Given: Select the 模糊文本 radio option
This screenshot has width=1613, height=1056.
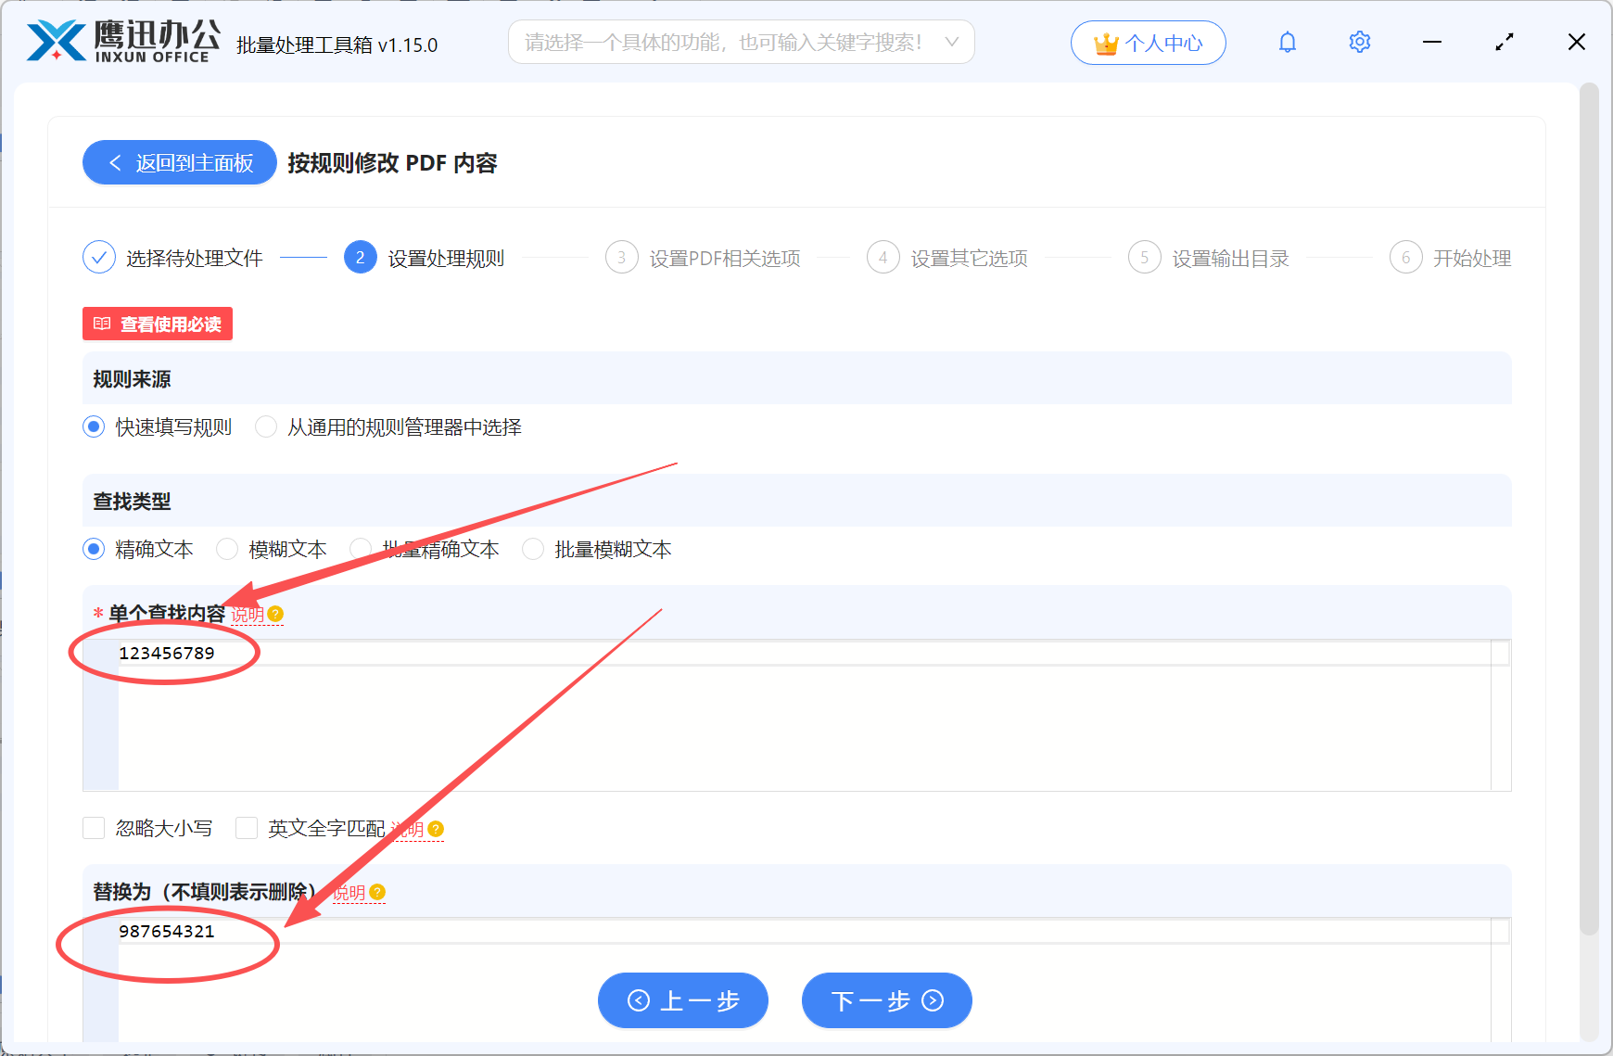Looking at the screenshot, I should point(227,549).
